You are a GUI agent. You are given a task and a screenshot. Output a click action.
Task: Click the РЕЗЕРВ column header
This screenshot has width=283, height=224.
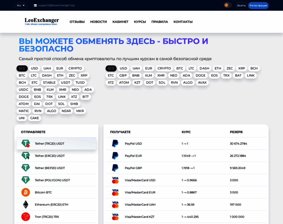coord(236,132)
